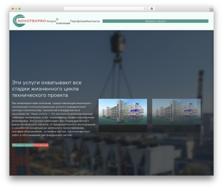This screenshot has height=189, width=223.
Task: Click the NOVOTEKPRO logo
Action: tap(29, 21)
